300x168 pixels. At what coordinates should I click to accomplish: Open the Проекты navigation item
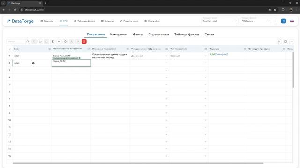coord(47,21)
